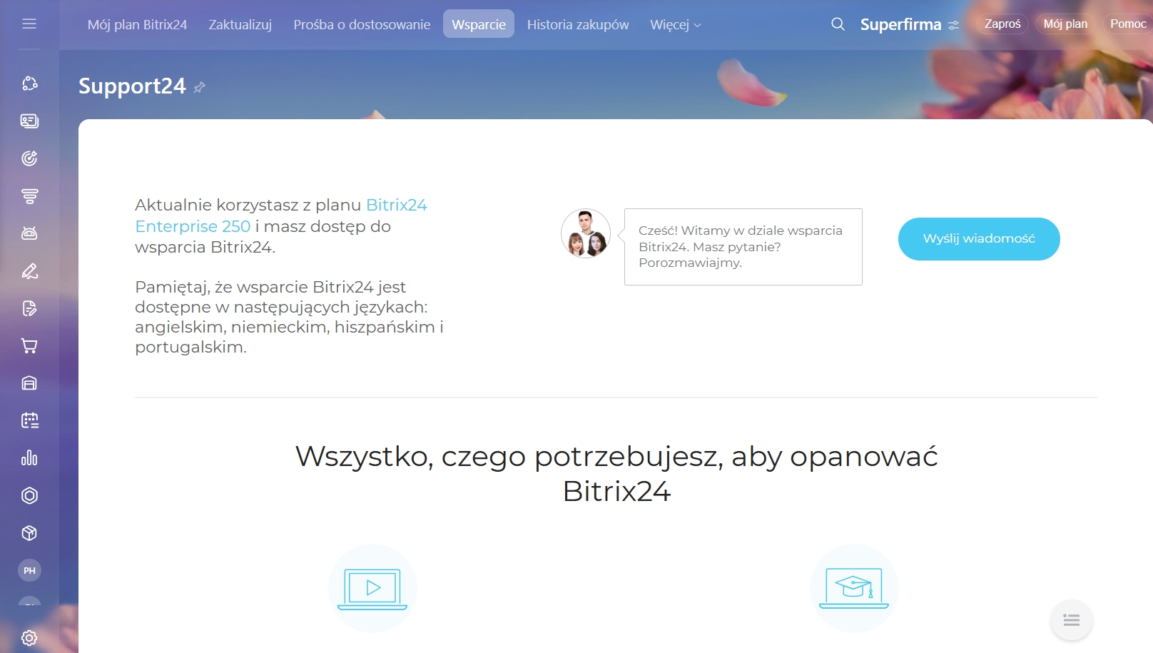The height and width of the screenshot is (653, 1153).
Task: Click the contact card icon in sidebar
Action: [29, 121]
